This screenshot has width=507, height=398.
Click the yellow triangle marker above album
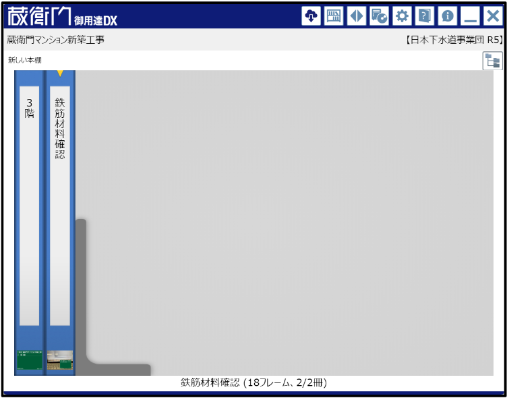pos(60,73)
